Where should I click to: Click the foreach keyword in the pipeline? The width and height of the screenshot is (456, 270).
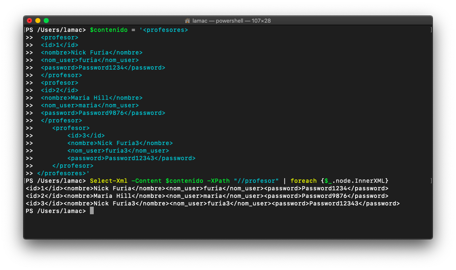pos(303,181)
